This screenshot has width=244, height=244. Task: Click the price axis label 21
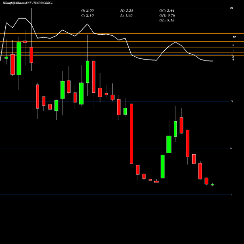coord(232,8)
